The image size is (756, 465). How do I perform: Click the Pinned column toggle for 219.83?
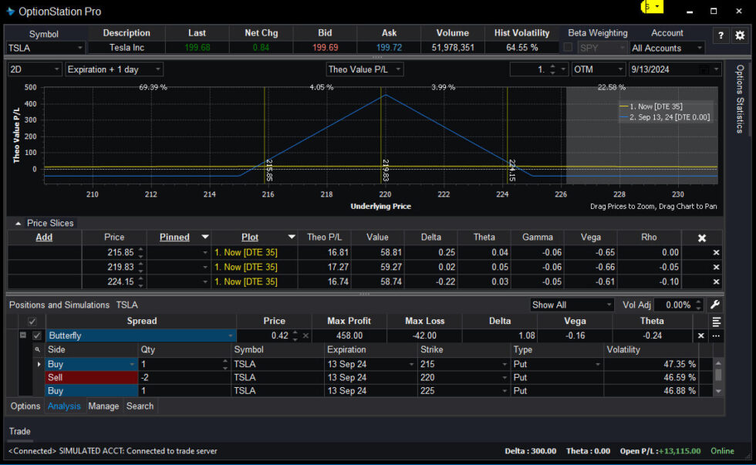(x=205, y=267)
